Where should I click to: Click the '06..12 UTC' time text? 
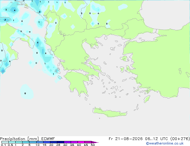(x=156, y=139)
